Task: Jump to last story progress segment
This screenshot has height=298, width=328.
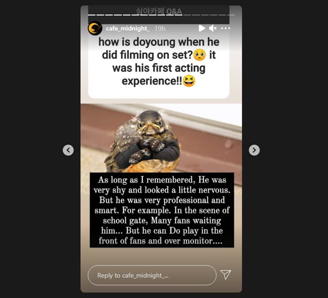Action: (231, 15)
